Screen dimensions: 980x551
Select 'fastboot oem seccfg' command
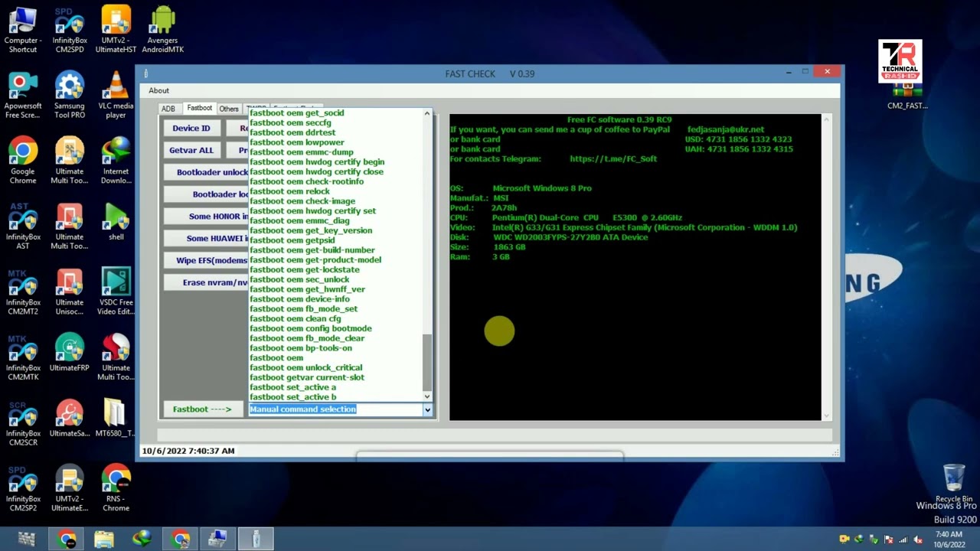290,123
